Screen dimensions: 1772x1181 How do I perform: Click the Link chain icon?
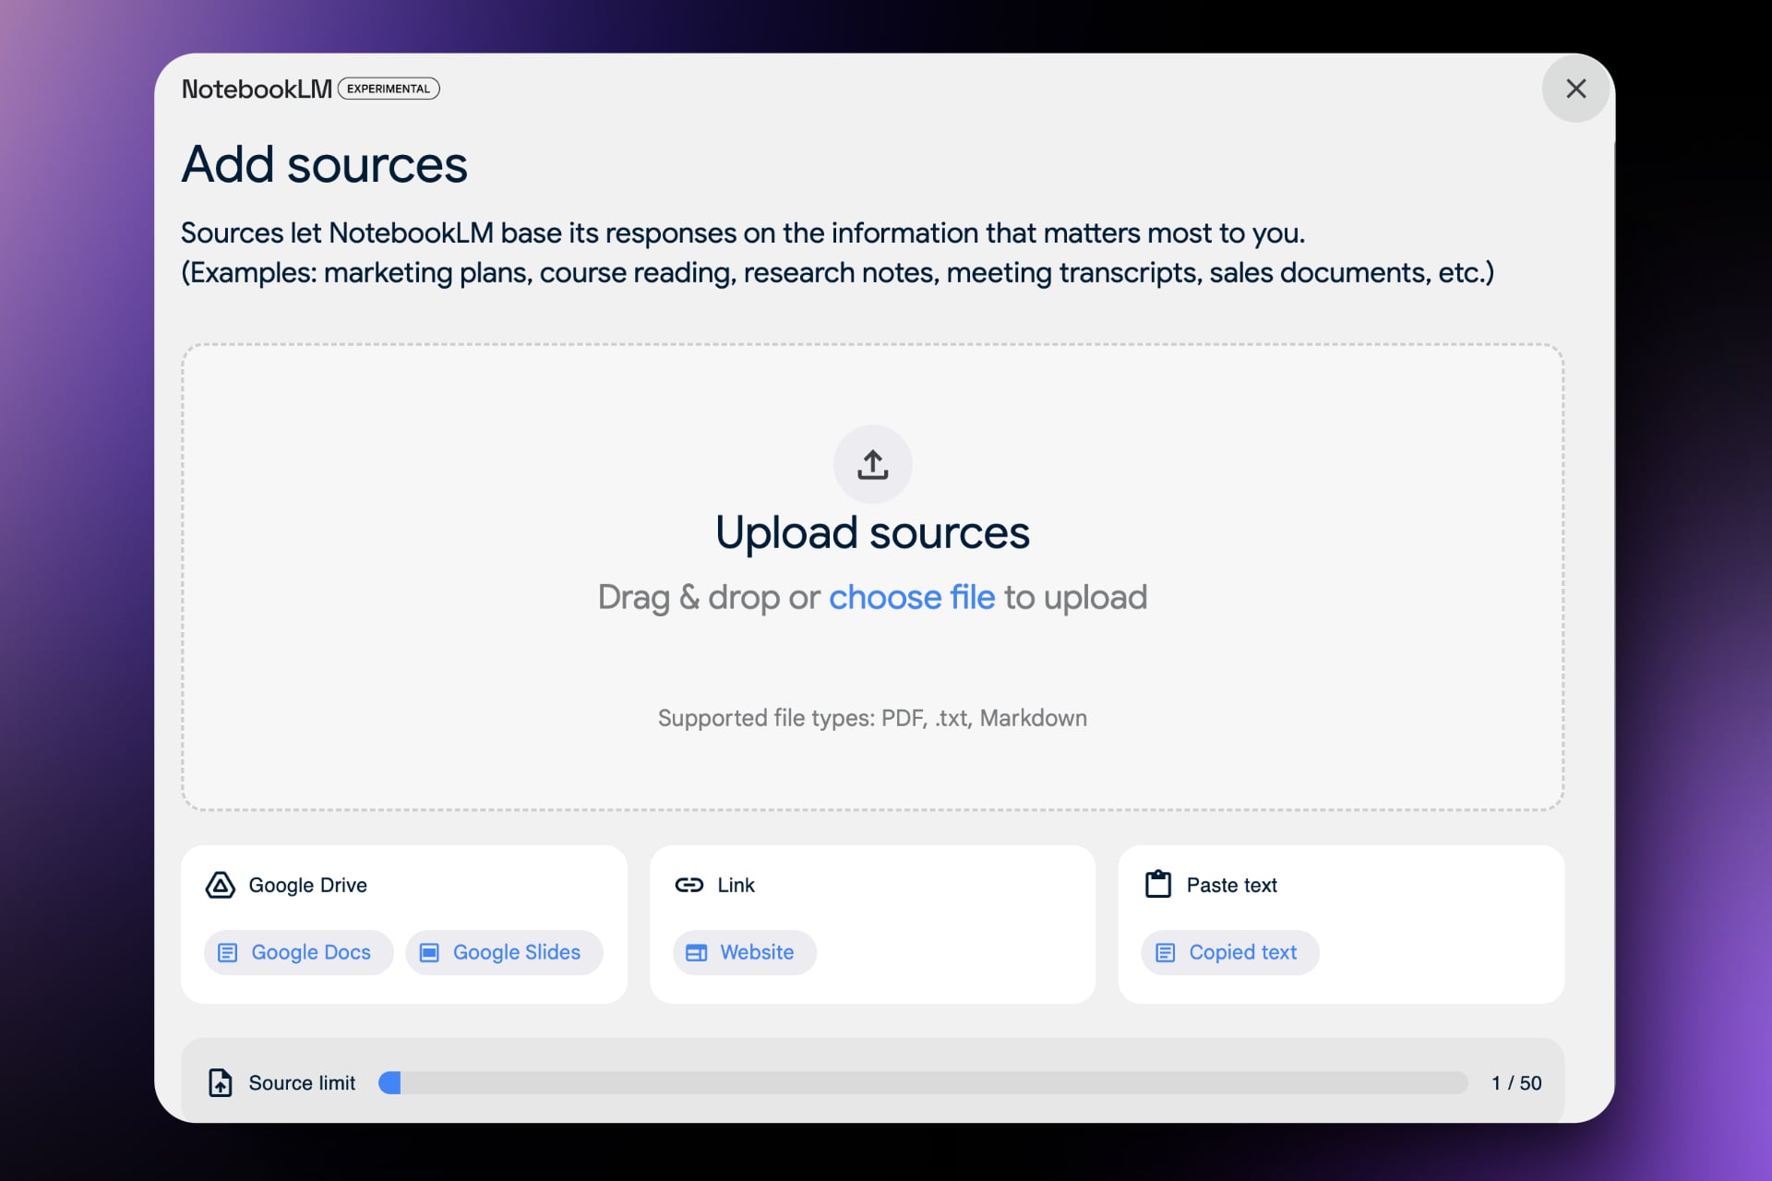(x=688, y=885)
